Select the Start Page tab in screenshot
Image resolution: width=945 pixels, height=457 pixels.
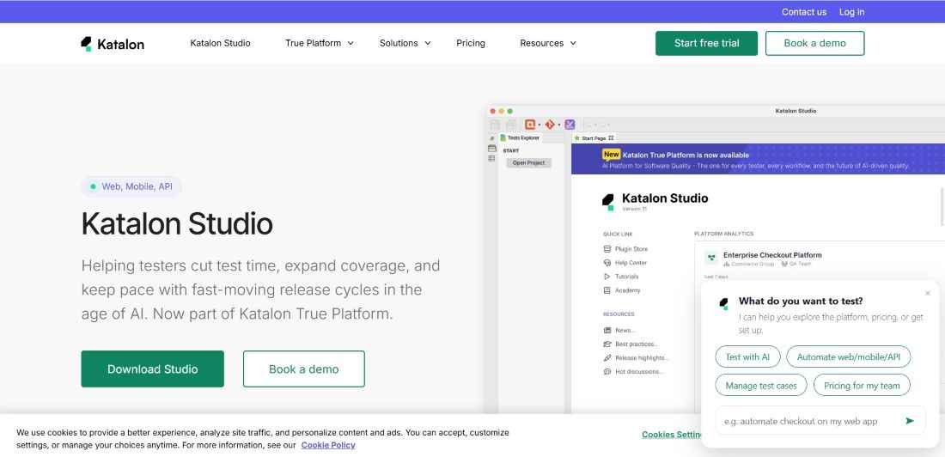click(x=594, y=138)
